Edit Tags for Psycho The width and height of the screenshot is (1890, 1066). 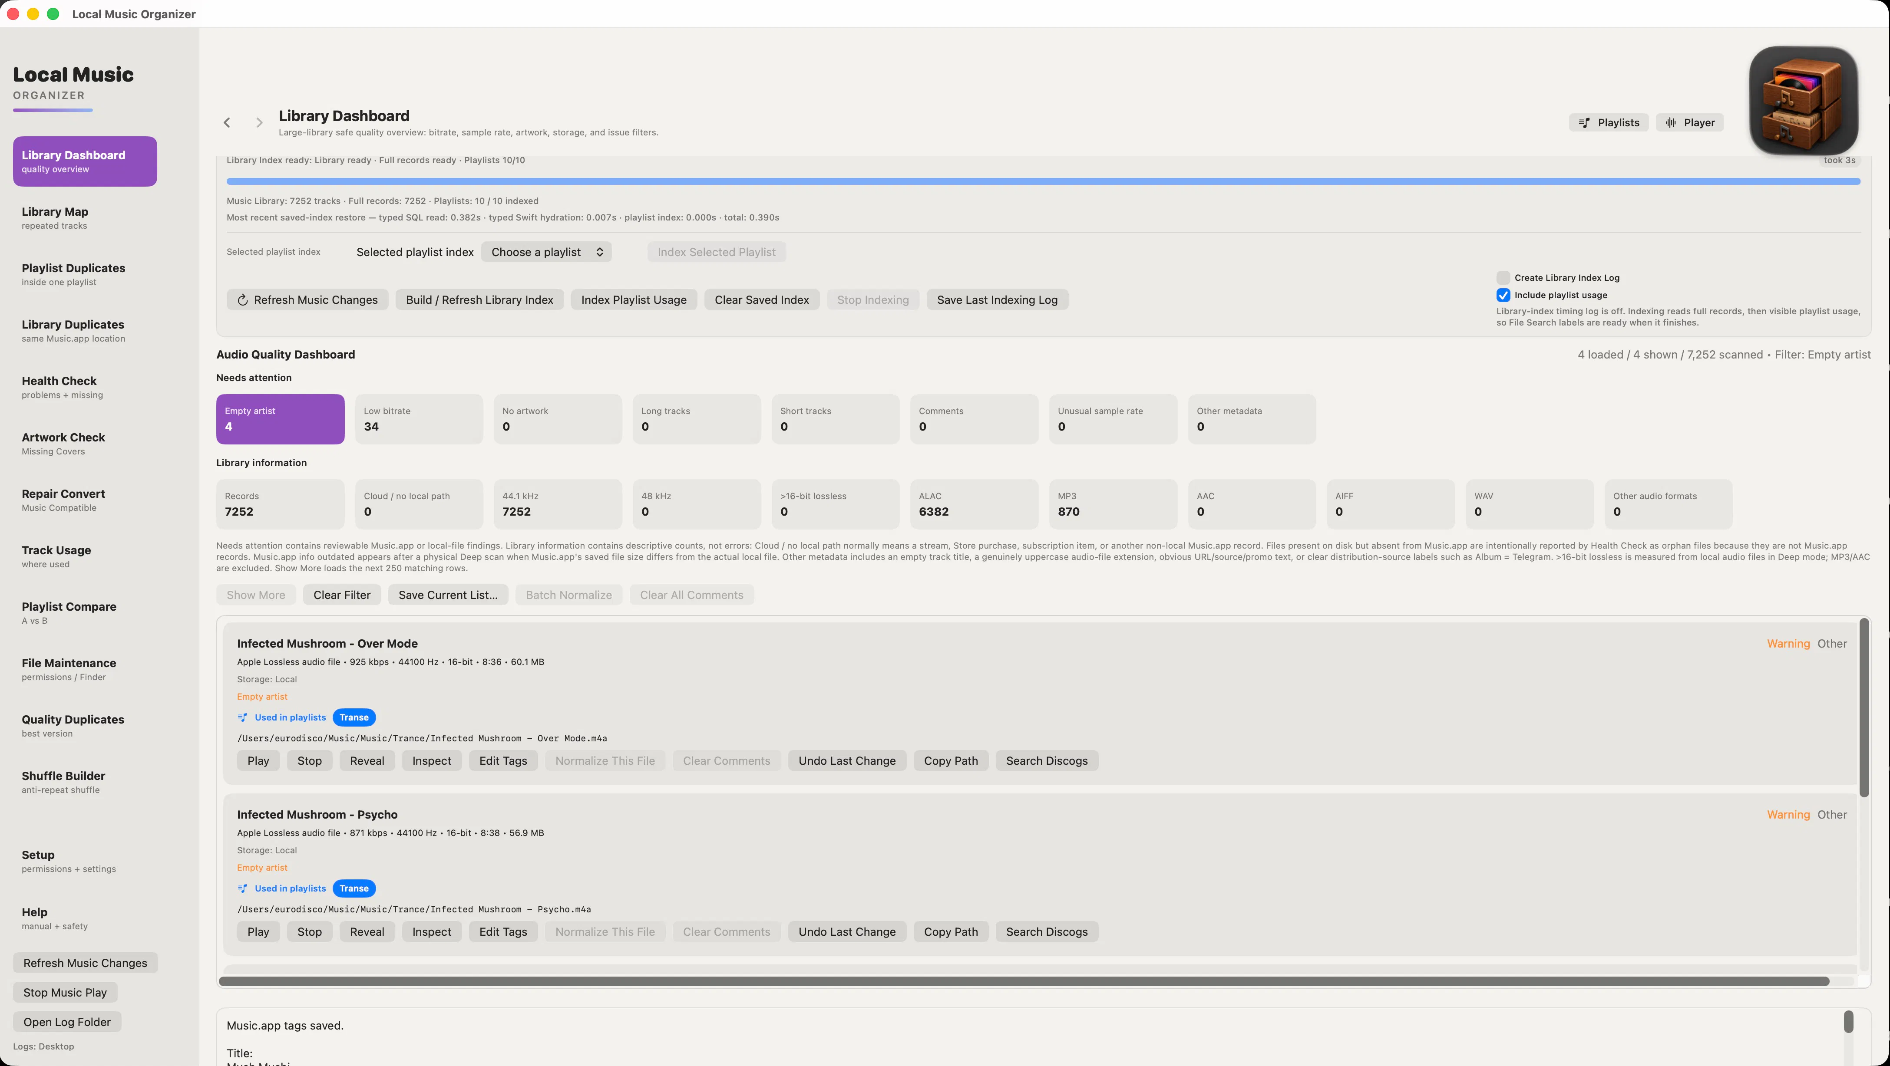click(x=503, y=932)
